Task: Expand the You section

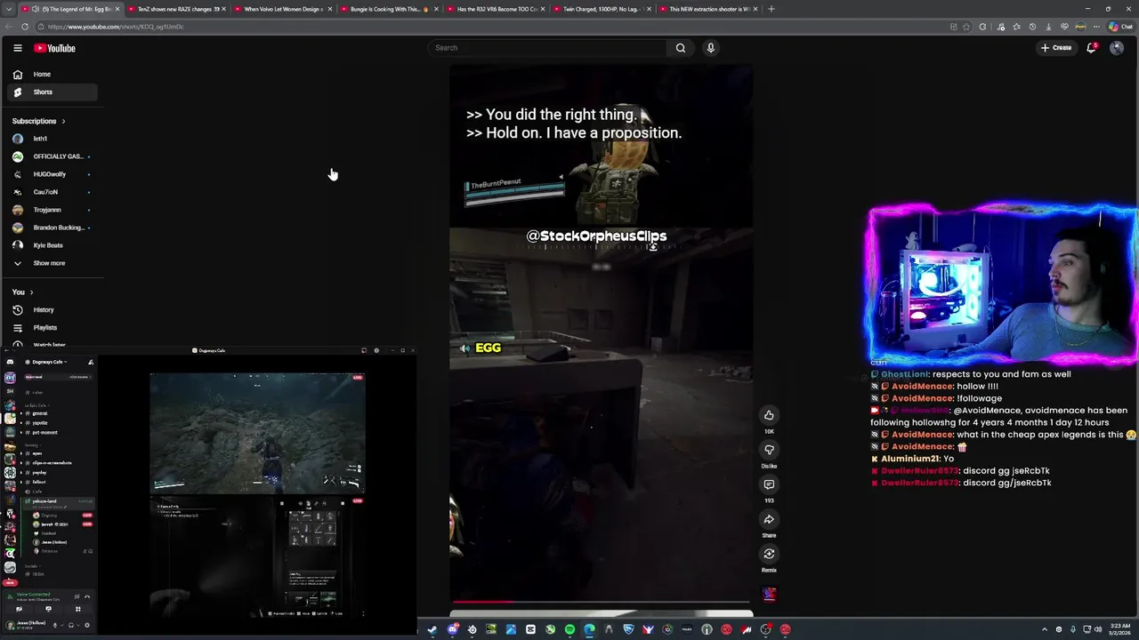Action: [x=22, y=292]
